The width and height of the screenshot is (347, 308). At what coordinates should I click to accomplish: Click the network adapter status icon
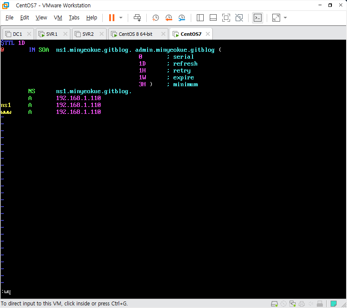pos(293,304)
